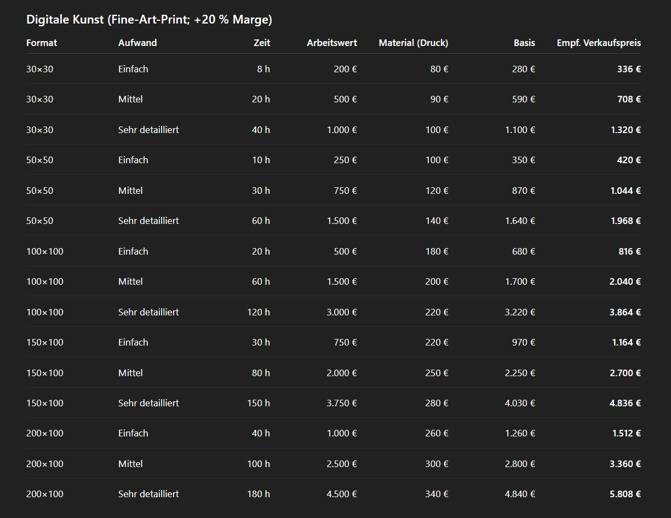Screen dimensions: 671x518
Task: Click the 180 h time cell
Action: click(x=259, y=494)
